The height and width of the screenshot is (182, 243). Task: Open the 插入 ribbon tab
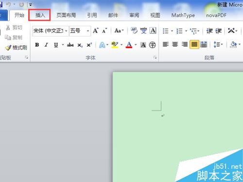40,15
